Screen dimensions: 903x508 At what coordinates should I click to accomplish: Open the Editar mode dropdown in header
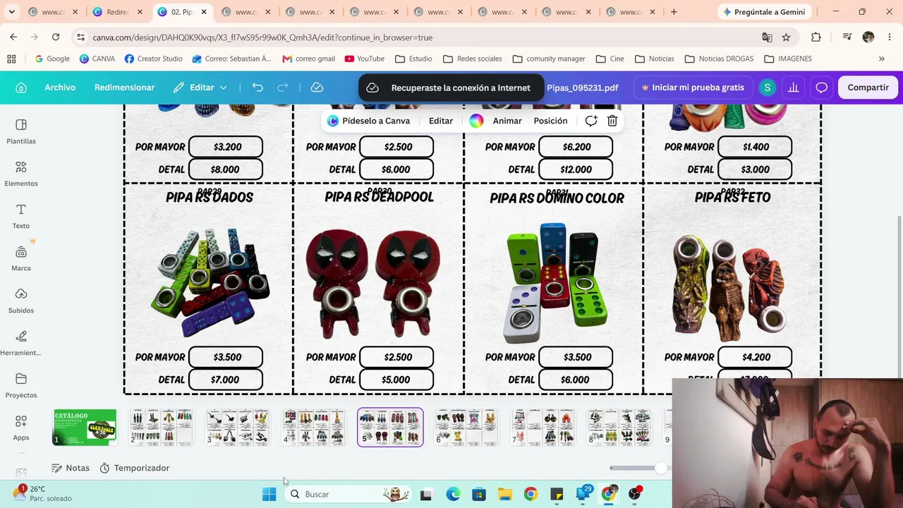[x=200, y=87]
